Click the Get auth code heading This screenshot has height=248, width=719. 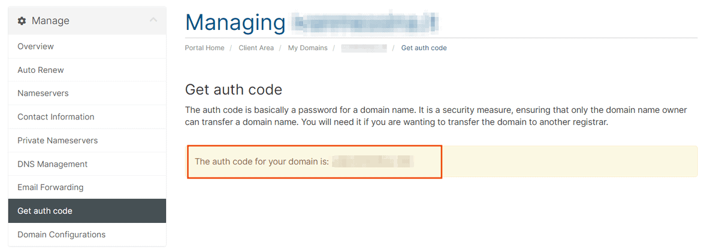click(234, 90)
